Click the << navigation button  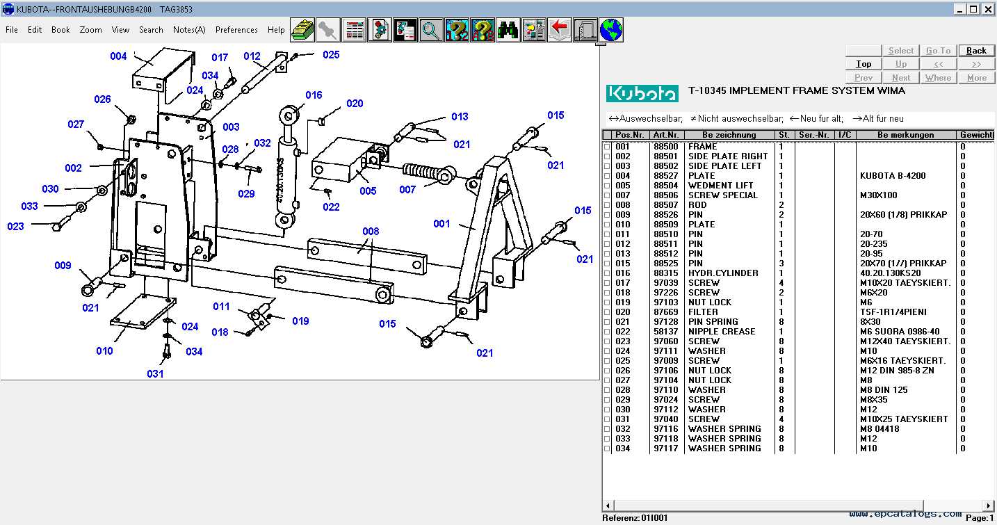(x=938, y=63)
